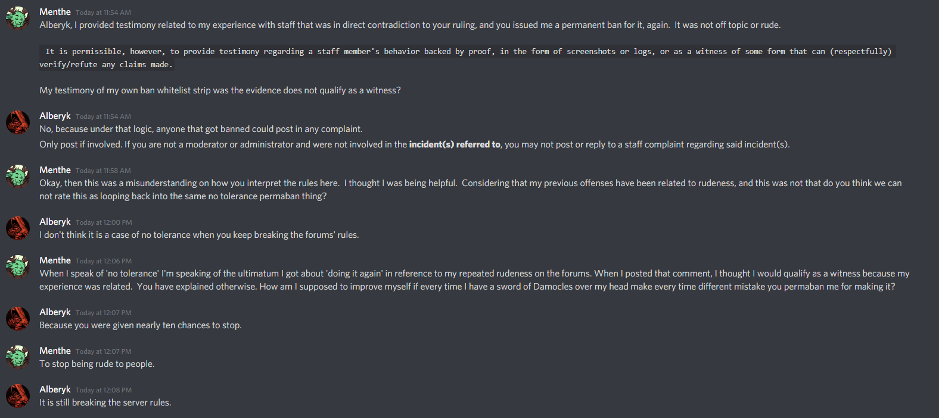Click Alberyk's avatar beside 'It is still breaking the server rules'
939x418 pixels.
[17, 395]
